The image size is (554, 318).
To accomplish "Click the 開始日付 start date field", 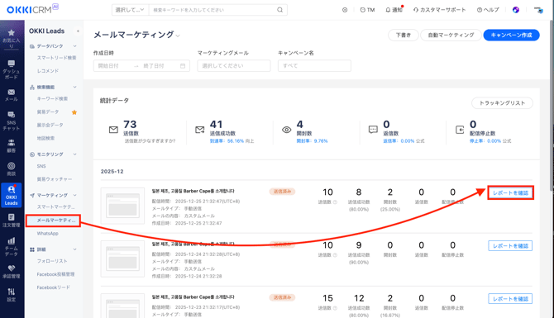I will [x=113, y=66].
